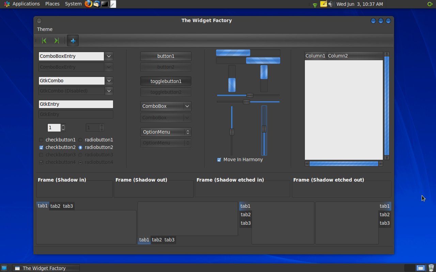
Task: Click the greyed-out togglebutton2
Action: tap(166, 92)
